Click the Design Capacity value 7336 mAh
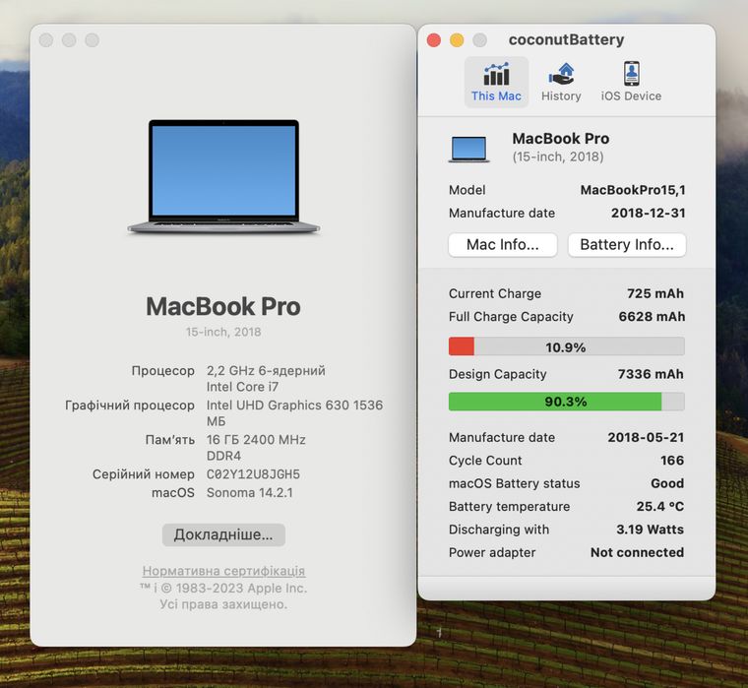The height and width of the screenshot is (688, 748). 651,374
